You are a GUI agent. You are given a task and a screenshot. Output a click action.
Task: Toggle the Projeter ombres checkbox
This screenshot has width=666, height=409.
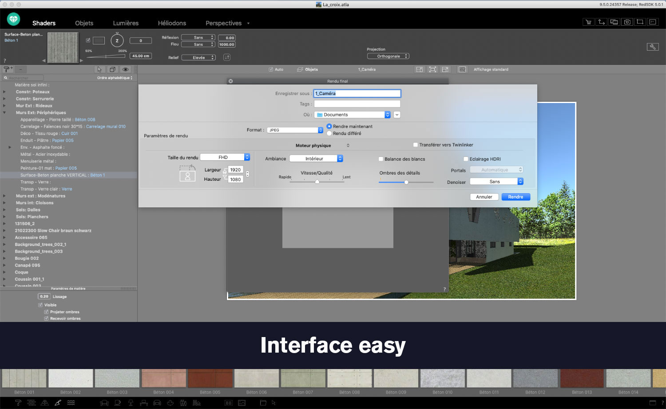[47, 312]
